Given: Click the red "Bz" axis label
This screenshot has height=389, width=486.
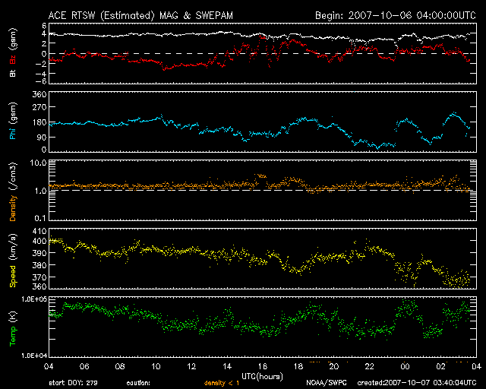Looking at the screenshot, I should (13, 60).
